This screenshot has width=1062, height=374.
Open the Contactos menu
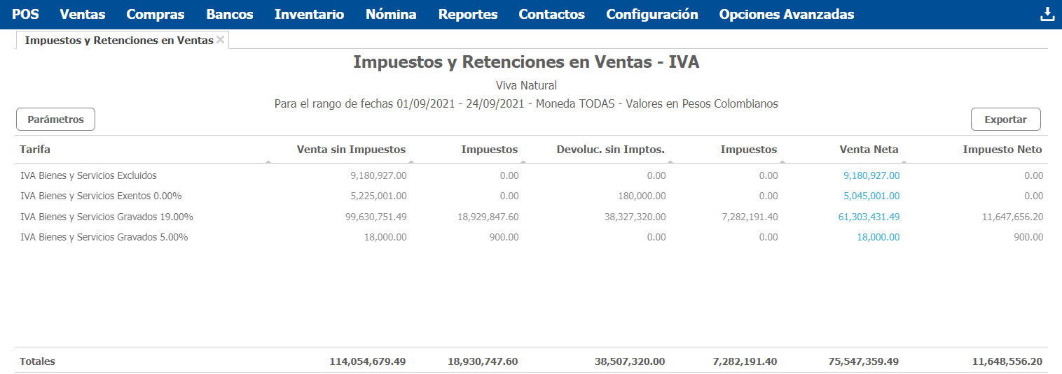(x=552, y=14)
